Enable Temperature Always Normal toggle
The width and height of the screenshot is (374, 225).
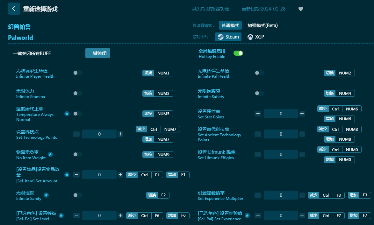click(78, 114)
